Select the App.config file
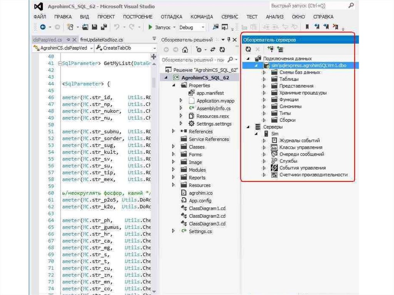Screen dimensions: 394x295 [200, 201]
